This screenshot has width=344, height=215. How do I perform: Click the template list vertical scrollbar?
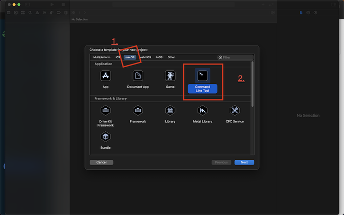point(252,84)
